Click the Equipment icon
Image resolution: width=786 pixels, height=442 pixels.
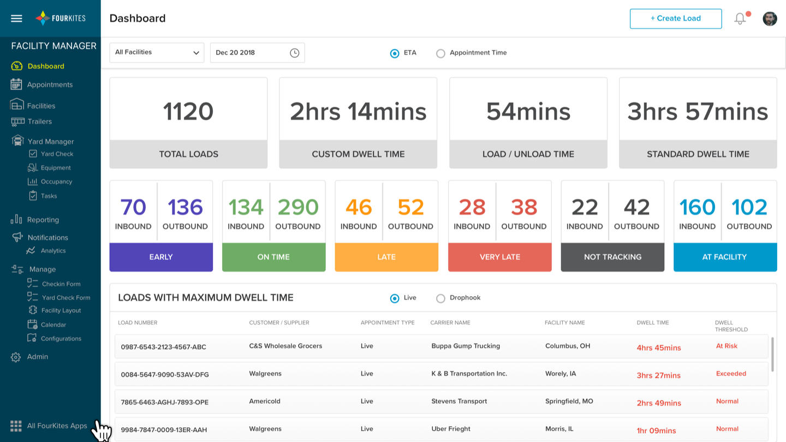pyautogui.click(x=33, y=168)
